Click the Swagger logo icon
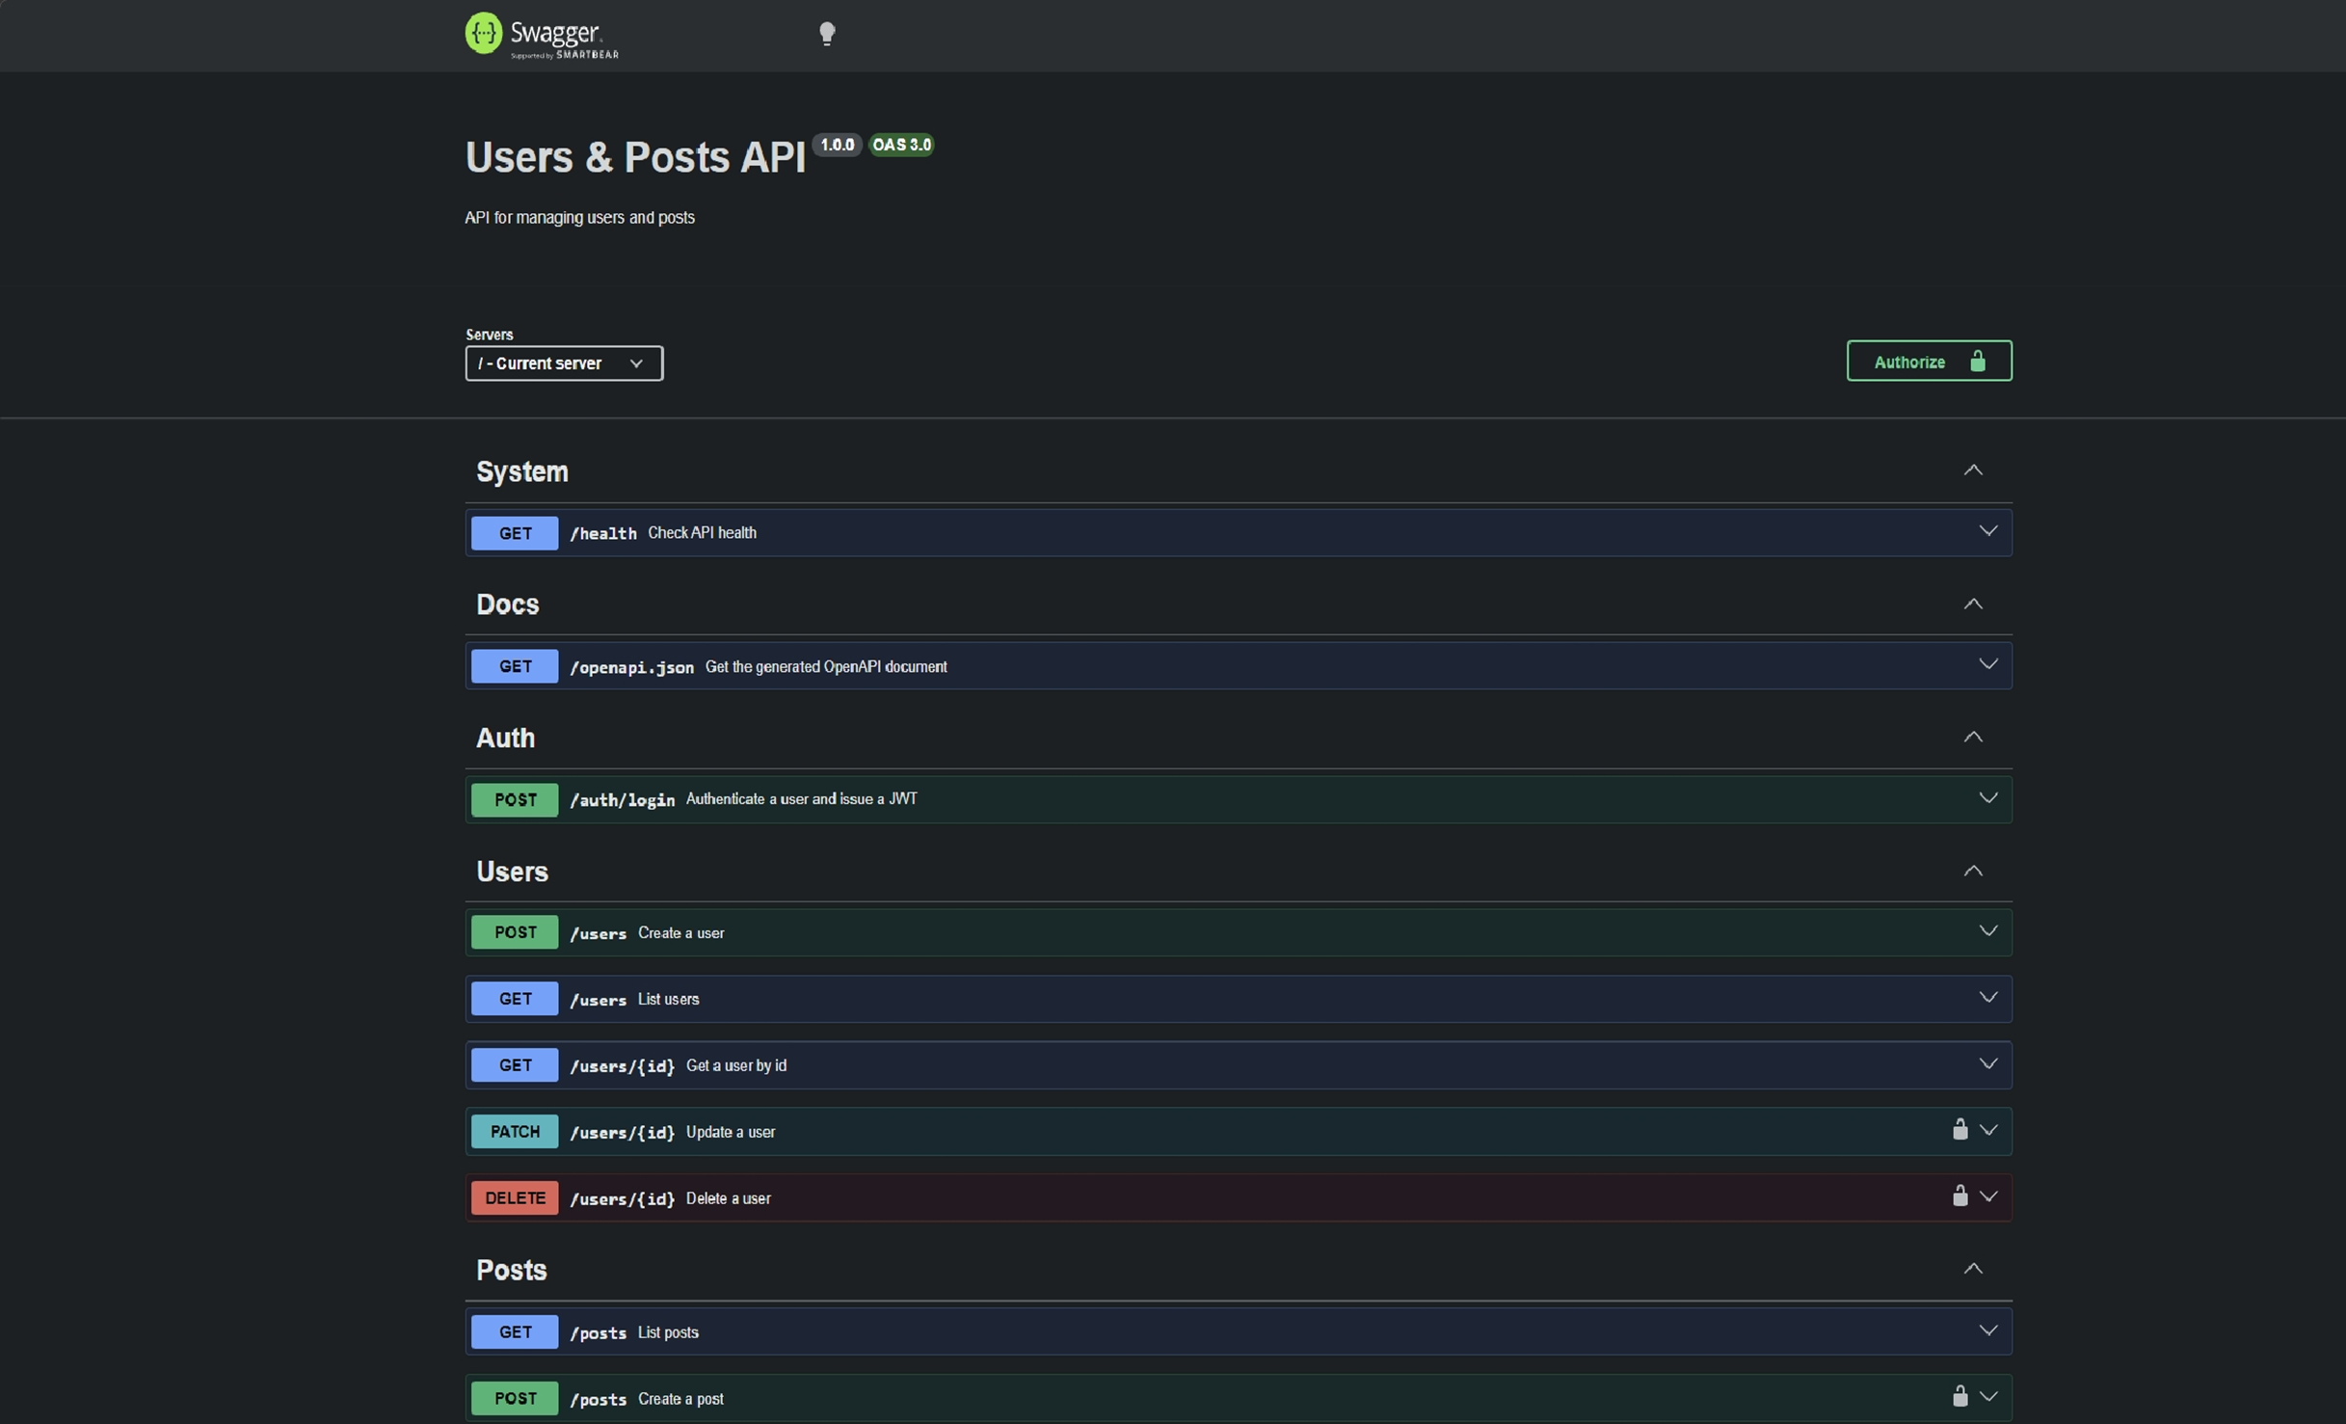This screenshot has height=1424, width=2346. pos(484,34)
